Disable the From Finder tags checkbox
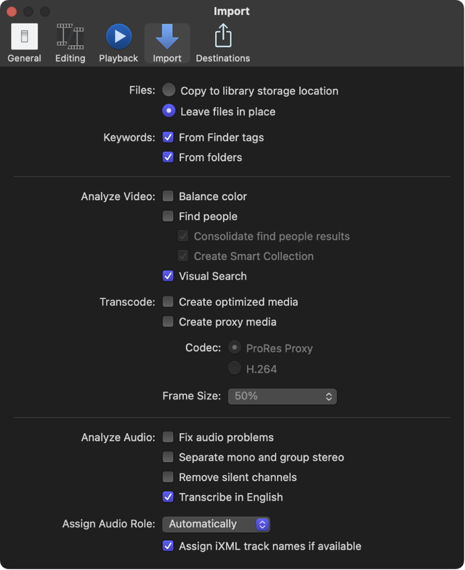This screenshot has width=465, height=570. click(x=167, y=137)
